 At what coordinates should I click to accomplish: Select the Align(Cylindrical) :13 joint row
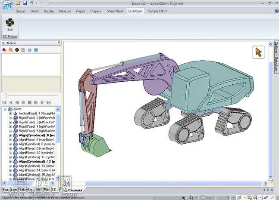click(x=37, y=166)
